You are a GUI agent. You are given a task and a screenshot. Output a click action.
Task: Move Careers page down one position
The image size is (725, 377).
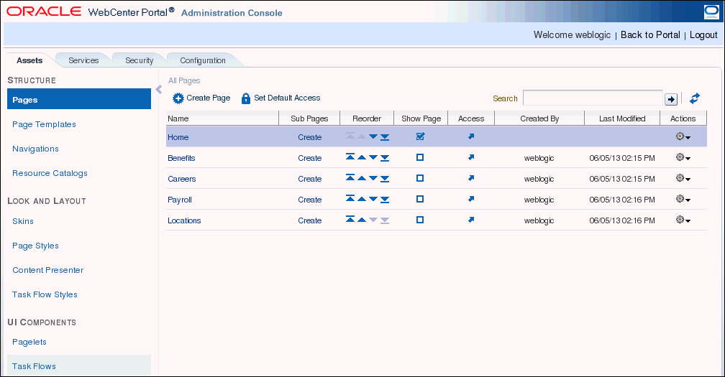373,178
